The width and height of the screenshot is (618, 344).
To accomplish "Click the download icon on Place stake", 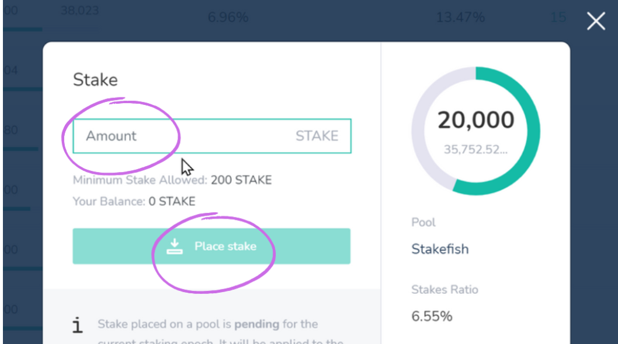I will 175,246.
